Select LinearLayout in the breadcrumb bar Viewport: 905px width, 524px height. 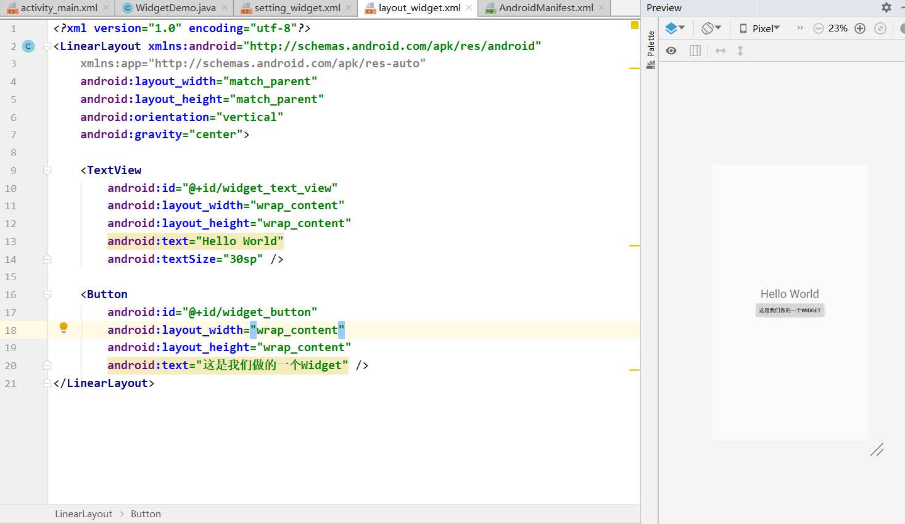pyautogui.click(x=83, y=514)
